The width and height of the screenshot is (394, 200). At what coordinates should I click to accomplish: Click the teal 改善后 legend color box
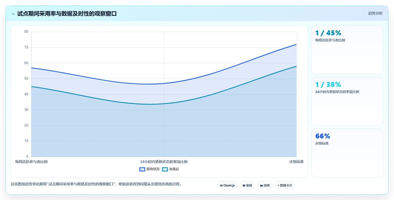[x=165, y=169]
